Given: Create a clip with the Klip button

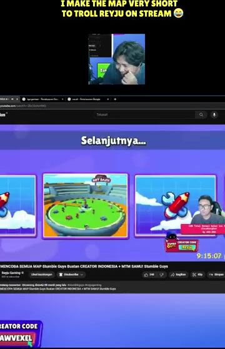Looking at the screenshot, I should click(197, 275).
